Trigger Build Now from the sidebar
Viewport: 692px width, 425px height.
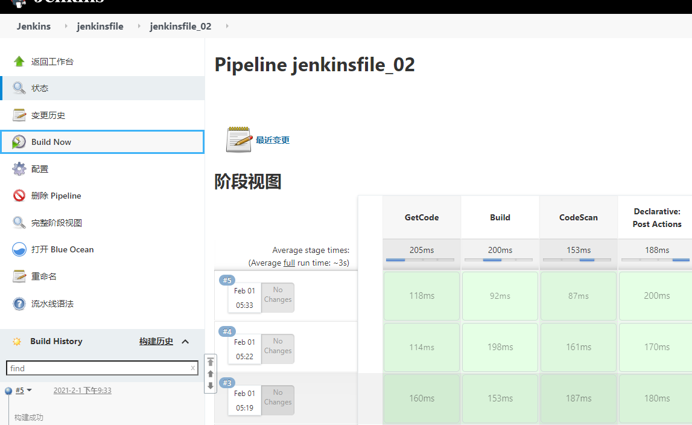[51, 142]
